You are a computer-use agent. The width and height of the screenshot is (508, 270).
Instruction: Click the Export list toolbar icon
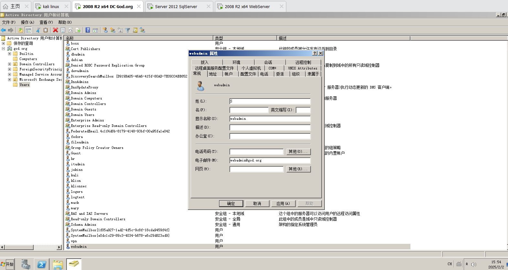(x=78, y=30)
